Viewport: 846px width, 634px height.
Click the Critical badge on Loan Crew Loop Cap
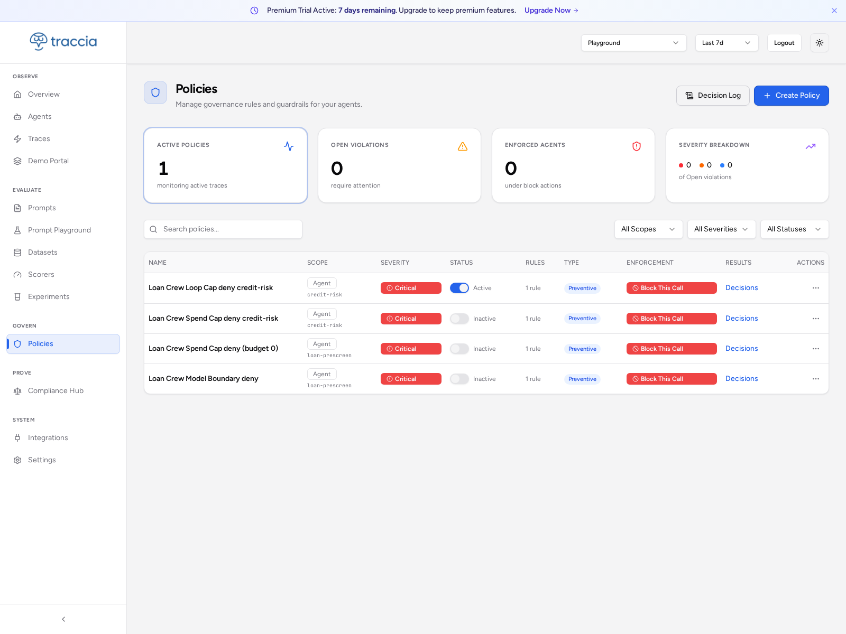(411, 288)
